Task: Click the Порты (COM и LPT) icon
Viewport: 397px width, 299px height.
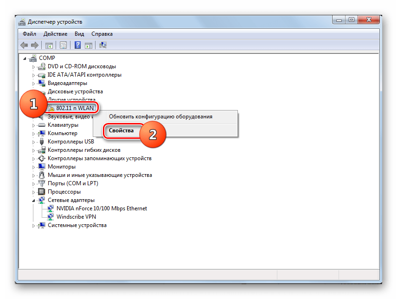Action: point(42,183)
